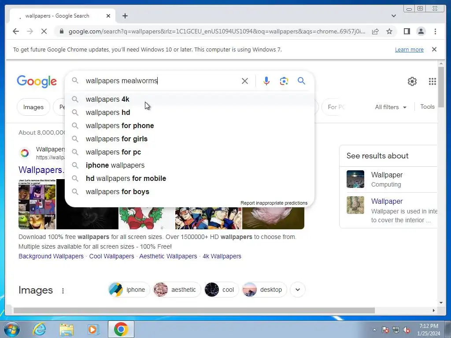The width and height of the screenshot is (451, 338).
Task: Open Background Wallpapers link
Action: click(x=51, y=256)
